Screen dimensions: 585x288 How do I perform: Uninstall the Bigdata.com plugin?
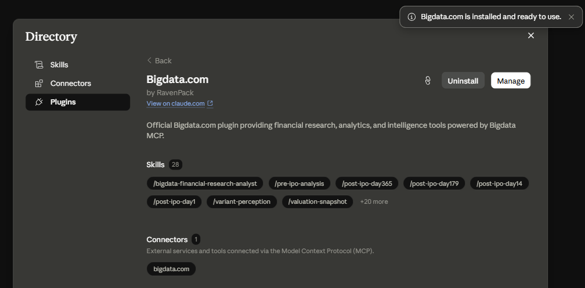point(463,81)
